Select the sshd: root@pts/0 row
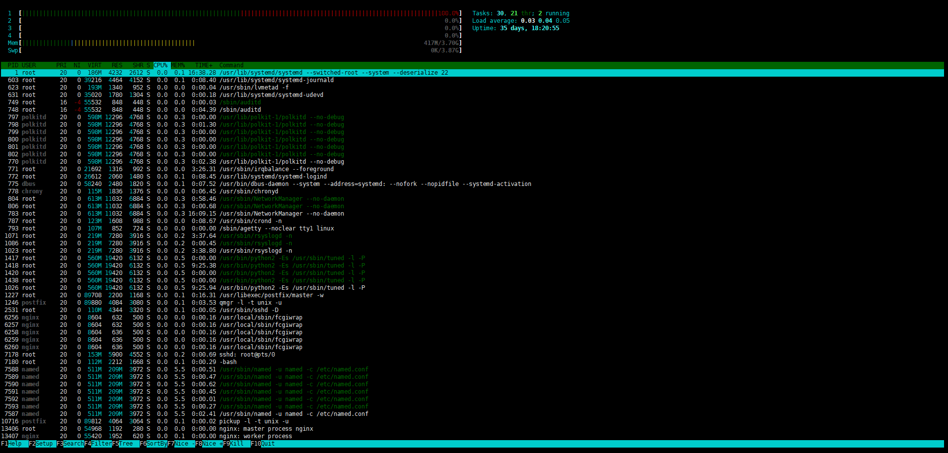This screenshot has height=453, width=948. click(x=473, y=355)
